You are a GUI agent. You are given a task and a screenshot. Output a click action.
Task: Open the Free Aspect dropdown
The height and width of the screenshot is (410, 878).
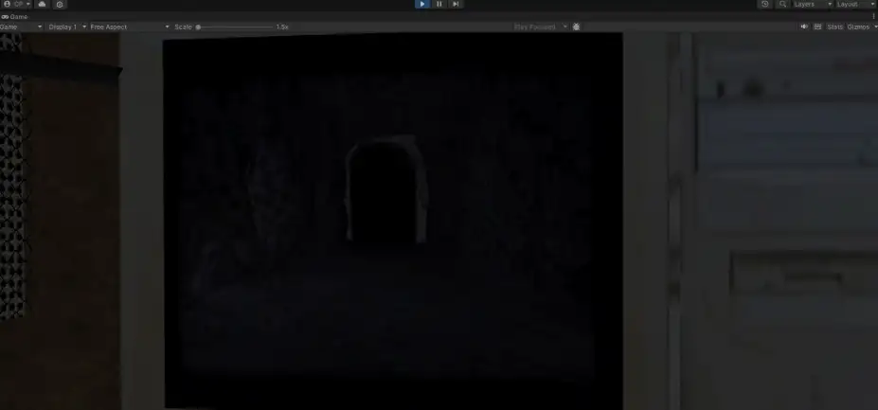point(130,27)
